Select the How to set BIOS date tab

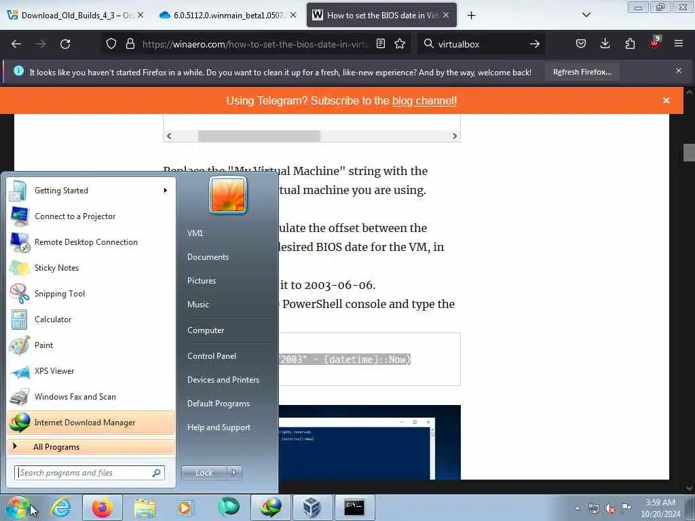point(381,15)
